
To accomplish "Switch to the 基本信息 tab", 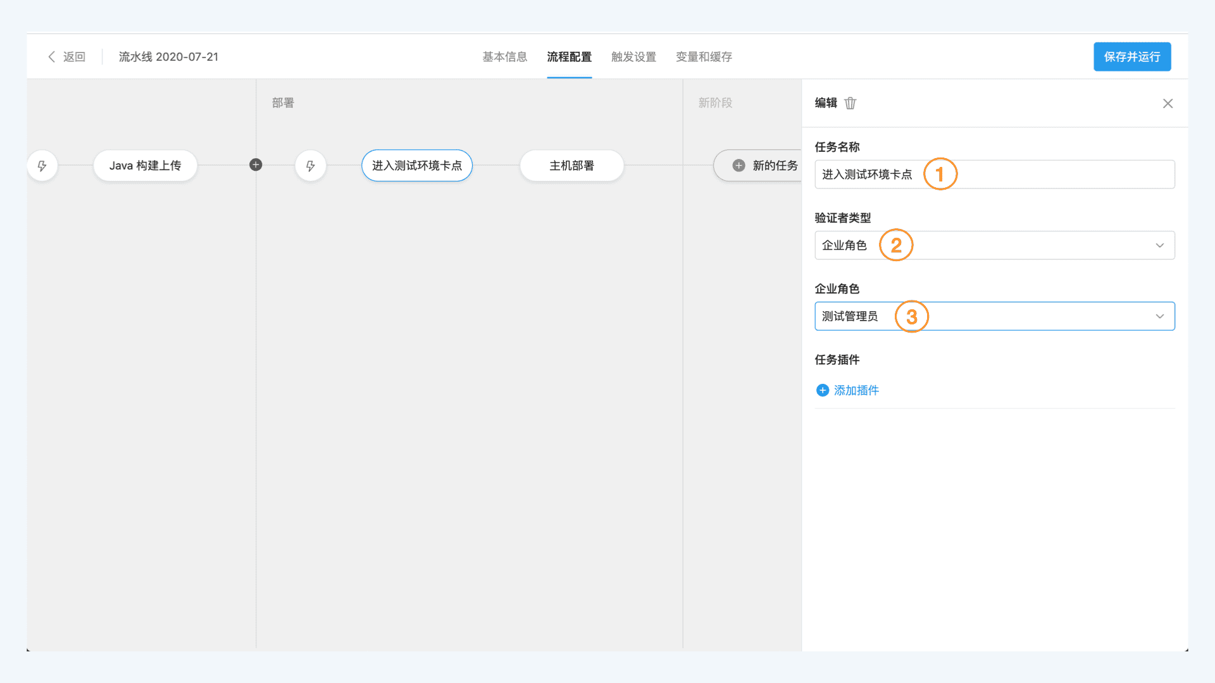I will coord(504,57).
